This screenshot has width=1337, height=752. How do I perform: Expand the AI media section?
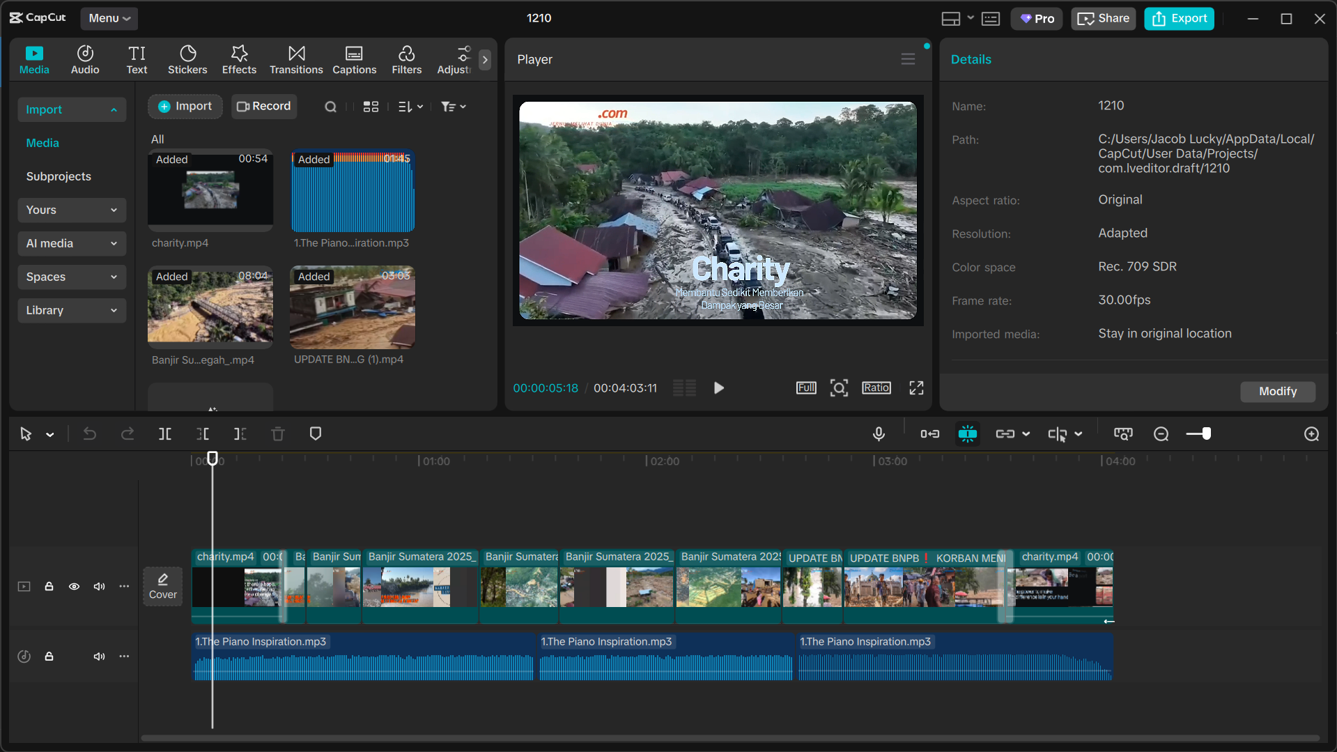click(71, 243)
